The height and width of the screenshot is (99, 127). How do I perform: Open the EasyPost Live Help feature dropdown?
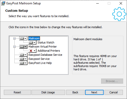[x=23, y=63]
